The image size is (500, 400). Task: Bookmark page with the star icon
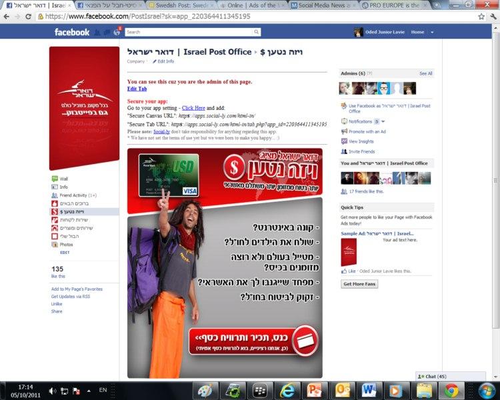coord(481,17)
